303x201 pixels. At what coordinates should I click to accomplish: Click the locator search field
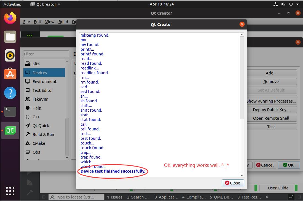coord(76,197)
